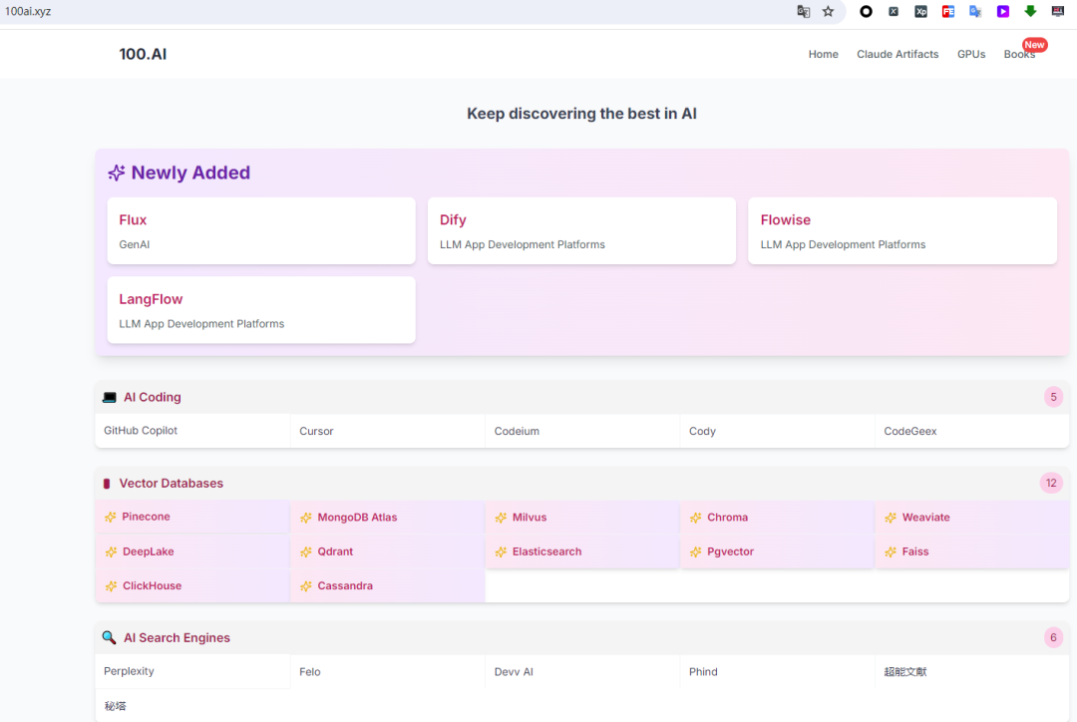Open the GitHub Copilot link
Screen dimensions: 1077x722
tap(141, 431)
